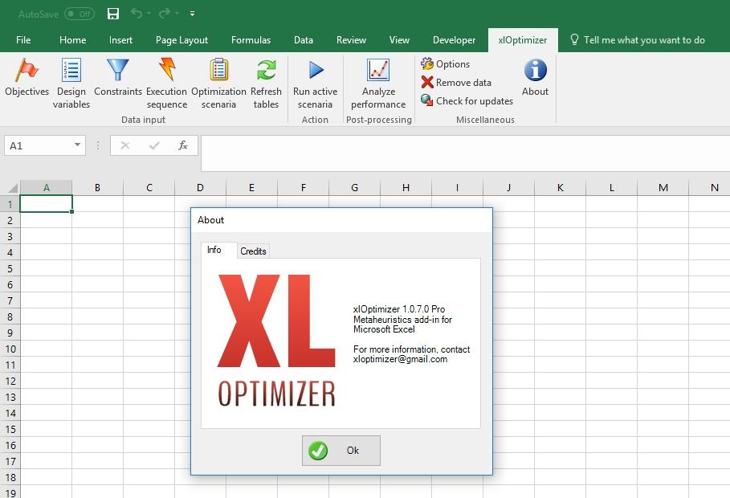The height and width of the screenshot is (498, 730).
Task: Switch to the Review tab
Action: (x=352, y=40)
